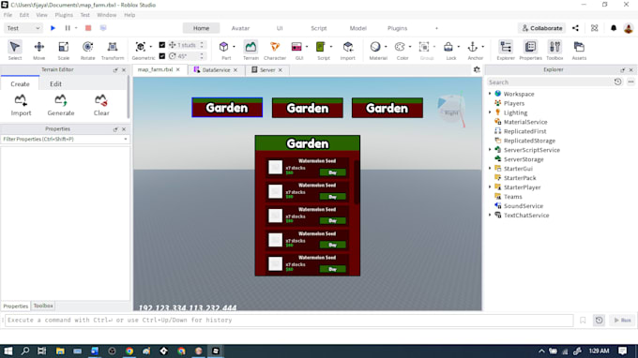Open the Explorer panel button
This screenshot has height=358, width=638.
[x=506, y=51]
